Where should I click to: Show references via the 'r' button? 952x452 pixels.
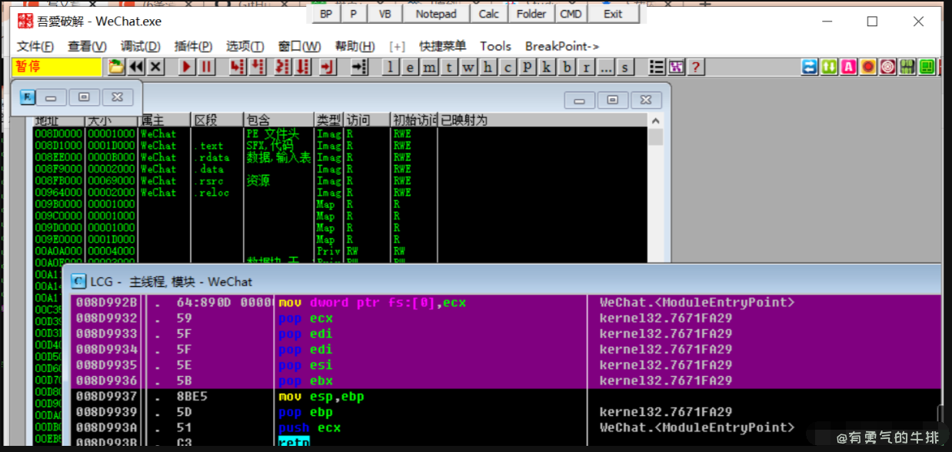(586, 68)
